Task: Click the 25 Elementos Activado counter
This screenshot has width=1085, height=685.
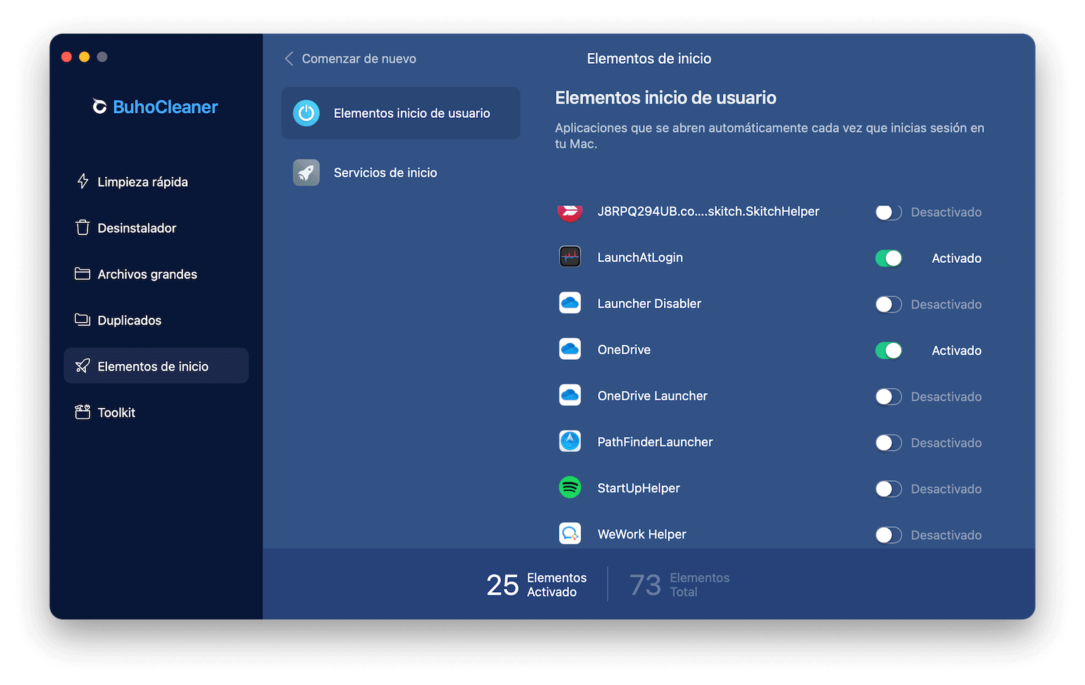Action: tap(536, 584)
